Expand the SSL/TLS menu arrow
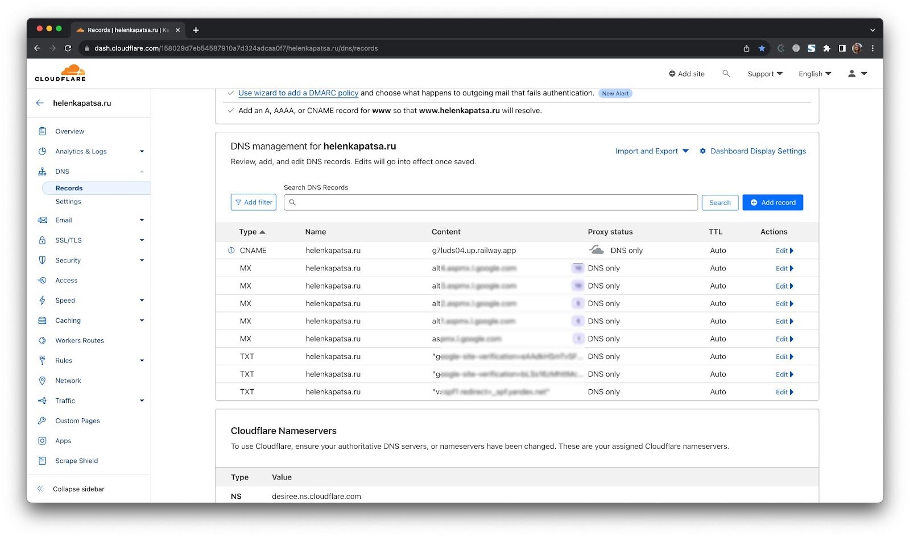The height and width of the screenshot is (538, 910). click(x=142, y=240)
